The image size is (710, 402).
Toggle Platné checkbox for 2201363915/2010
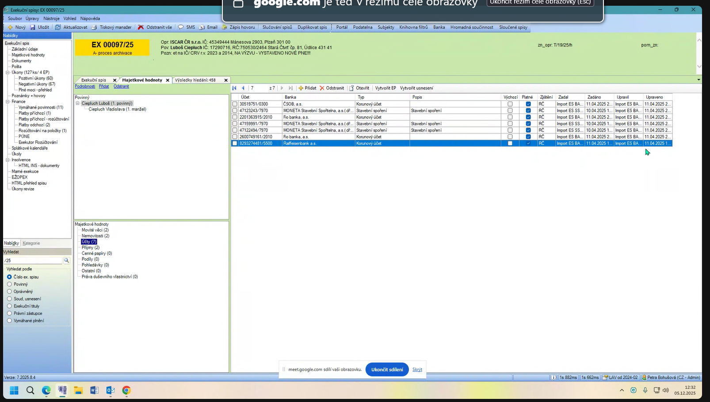528,118
